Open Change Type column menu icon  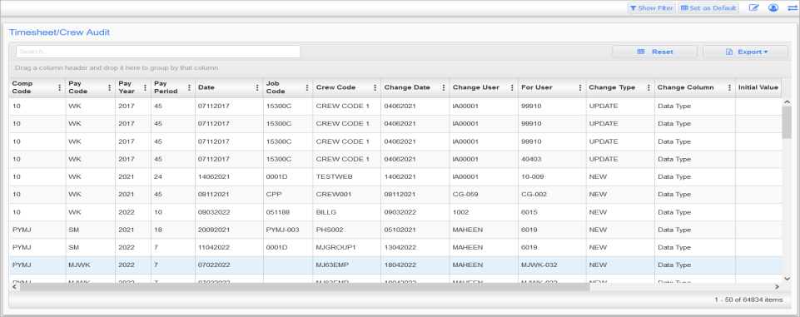[648, 87]
